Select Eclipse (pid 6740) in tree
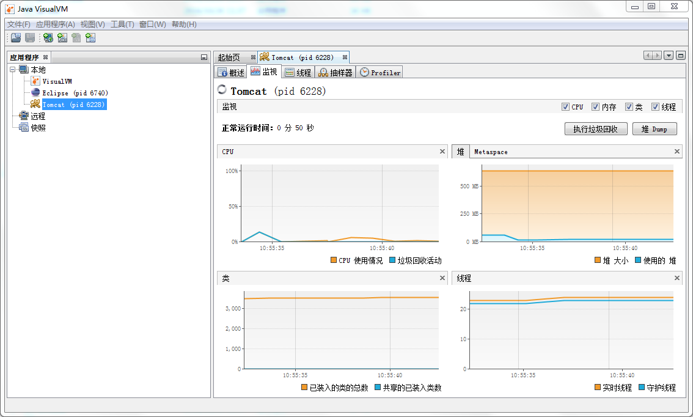The width and height of the screenshot is (693, 417). click(x=75, y=93)
